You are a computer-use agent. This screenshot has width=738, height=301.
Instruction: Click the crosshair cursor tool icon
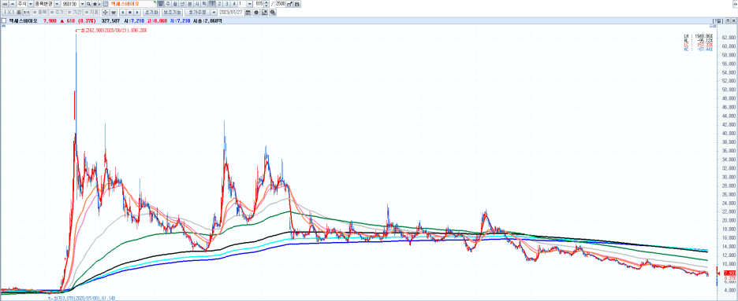coord(105,13)
